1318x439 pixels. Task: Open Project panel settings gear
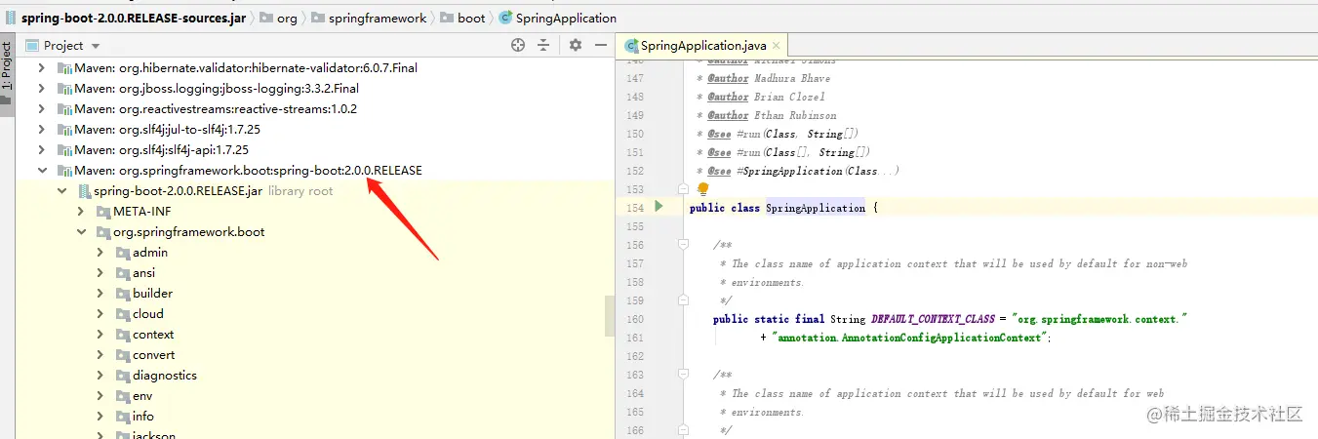pos(576,45)
